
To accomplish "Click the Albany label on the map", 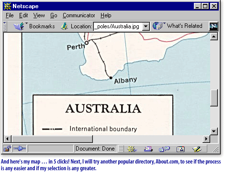I will tap(125, 80).
